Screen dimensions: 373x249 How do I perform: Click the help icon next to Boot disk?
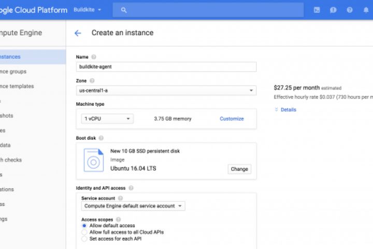[x=101, y=138]
